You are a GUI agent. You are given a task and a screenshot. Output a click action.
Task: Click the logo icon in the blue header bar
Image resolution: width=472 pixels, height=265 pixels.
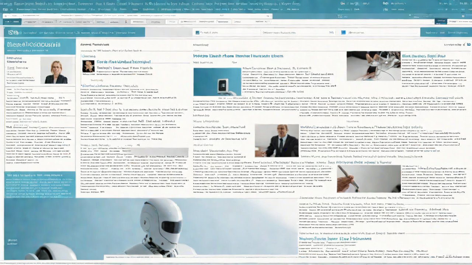coord(13,33)
